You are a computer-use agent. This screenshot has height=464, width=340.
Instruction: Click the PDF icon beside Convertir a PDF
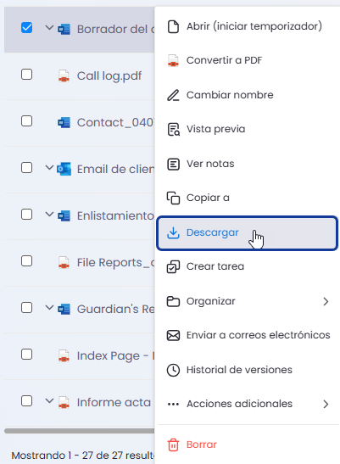(x=173, y=60)
